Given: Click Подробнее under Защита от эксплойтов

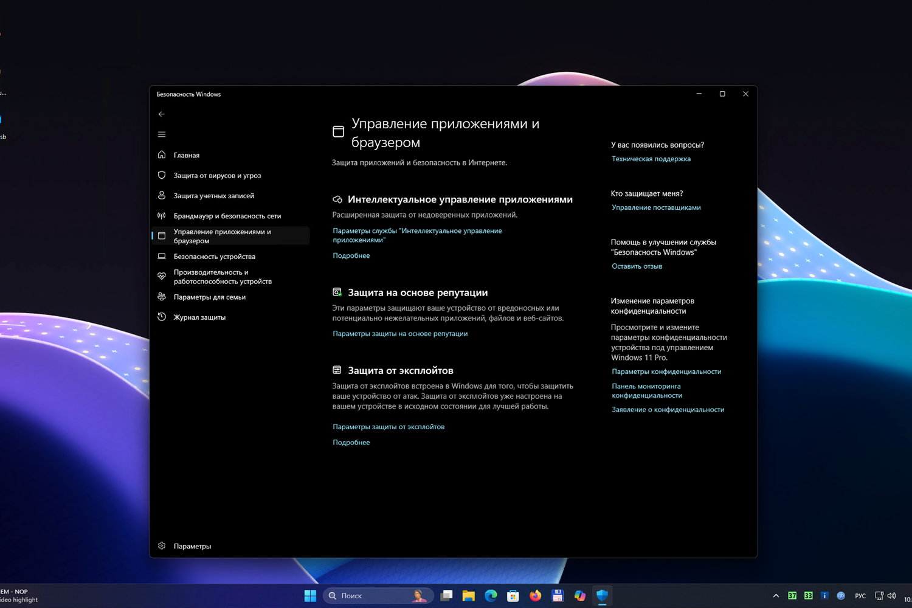Looking at the screenshot, I should point(351,443).
